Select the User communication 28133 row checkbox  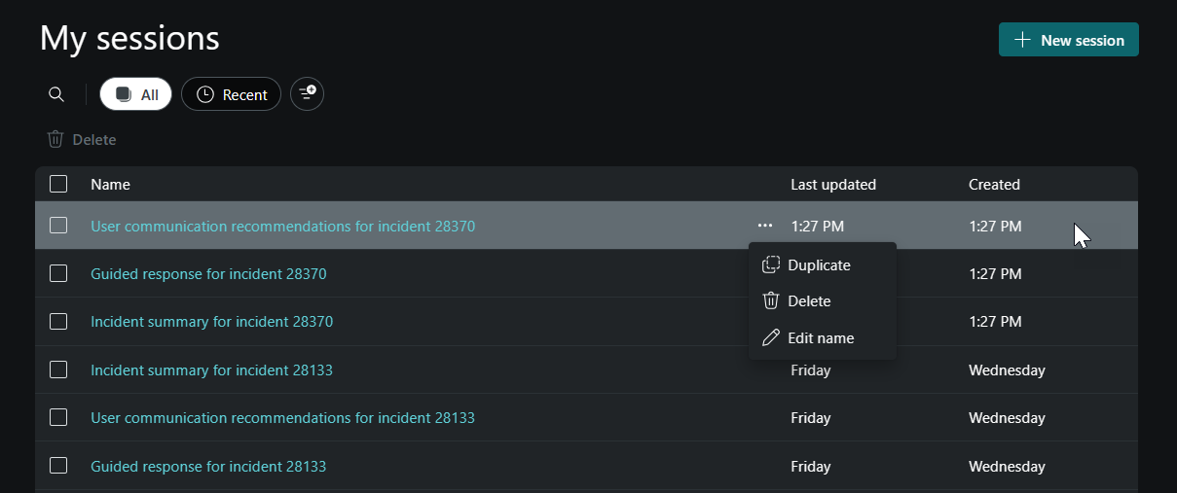[x=58, y=417]
